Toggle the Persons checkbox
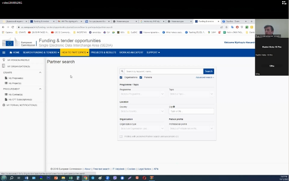 pyautogui.click(x=141, y=77)
